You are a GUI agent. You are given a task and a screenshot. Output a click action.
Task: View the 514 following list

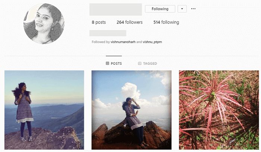click(x=166, y=22)
